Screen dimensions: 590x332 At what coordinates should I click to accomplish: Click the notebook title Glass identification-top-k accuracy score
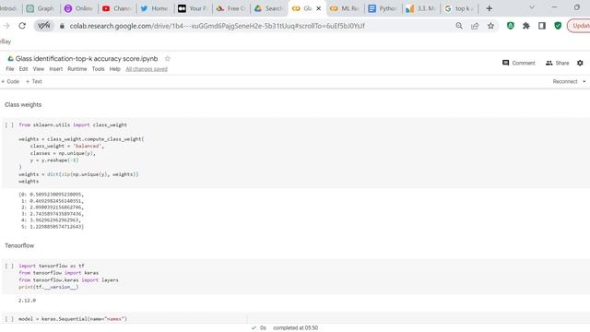click(87, 58)
